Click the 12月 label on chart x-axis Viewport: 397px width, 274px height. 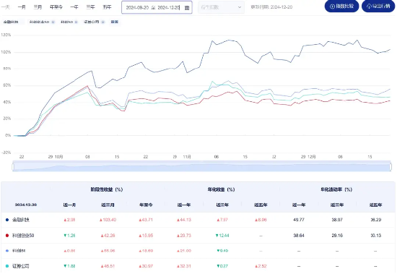[x=312, y=157]
